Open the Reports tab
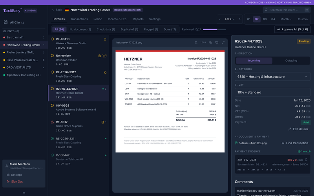314x196 pixels. click(x=138, y=19)
